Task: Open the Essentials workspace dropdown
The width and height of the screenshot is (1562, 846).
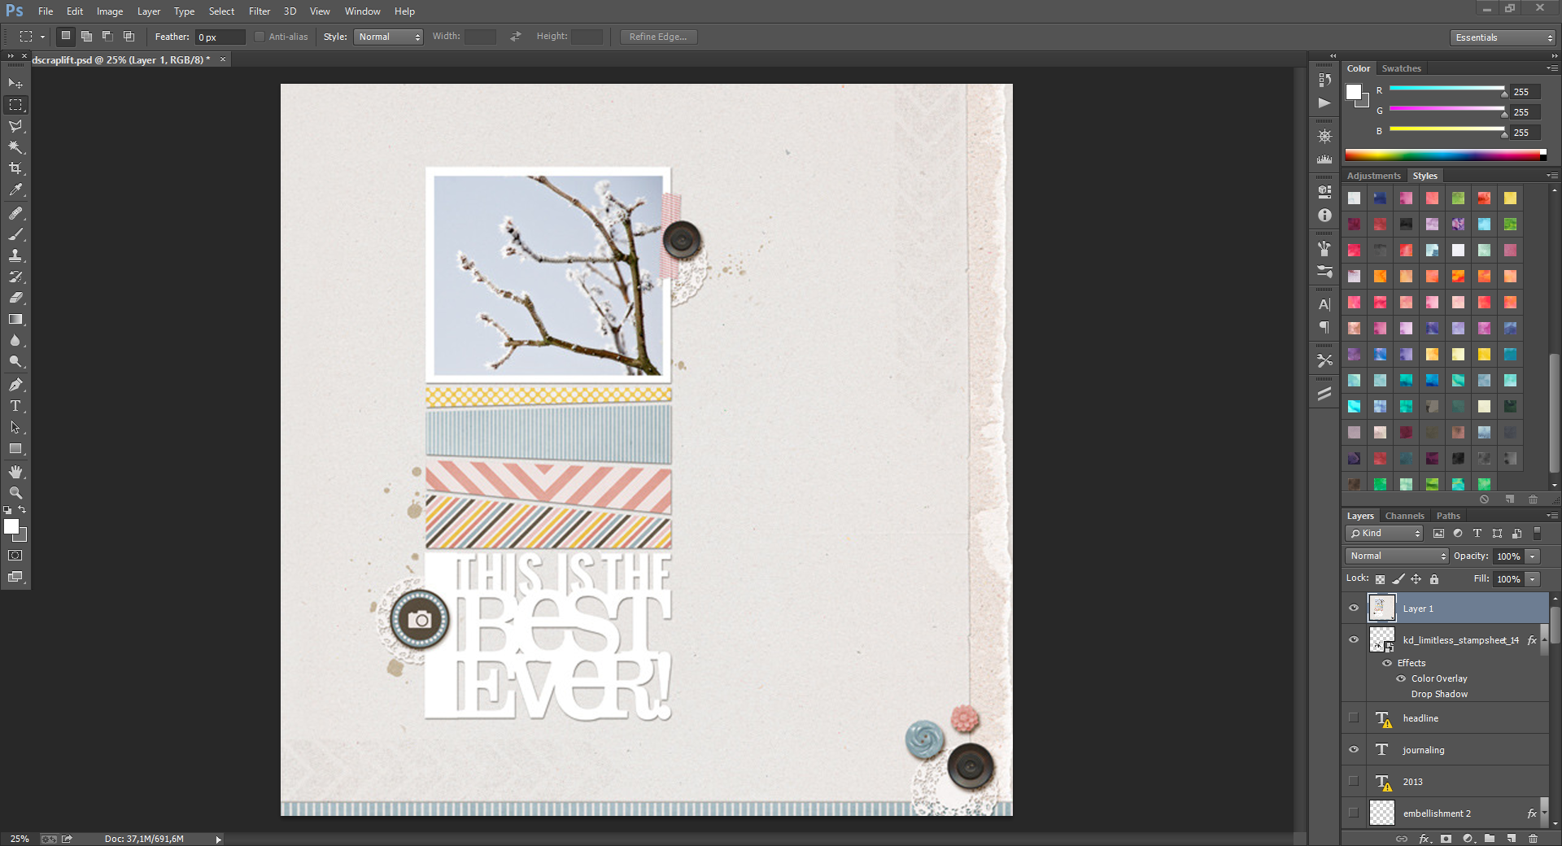Action: (1503, 37)
